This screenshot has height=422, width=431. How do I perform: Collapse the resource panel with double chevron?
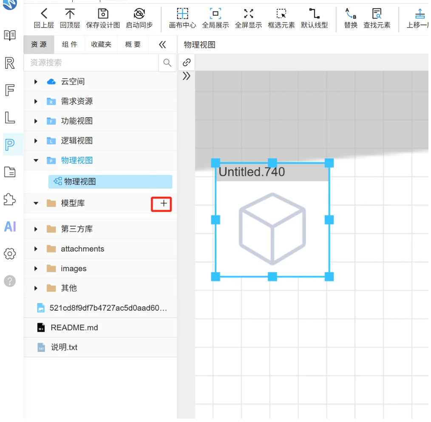click(162, 45)
